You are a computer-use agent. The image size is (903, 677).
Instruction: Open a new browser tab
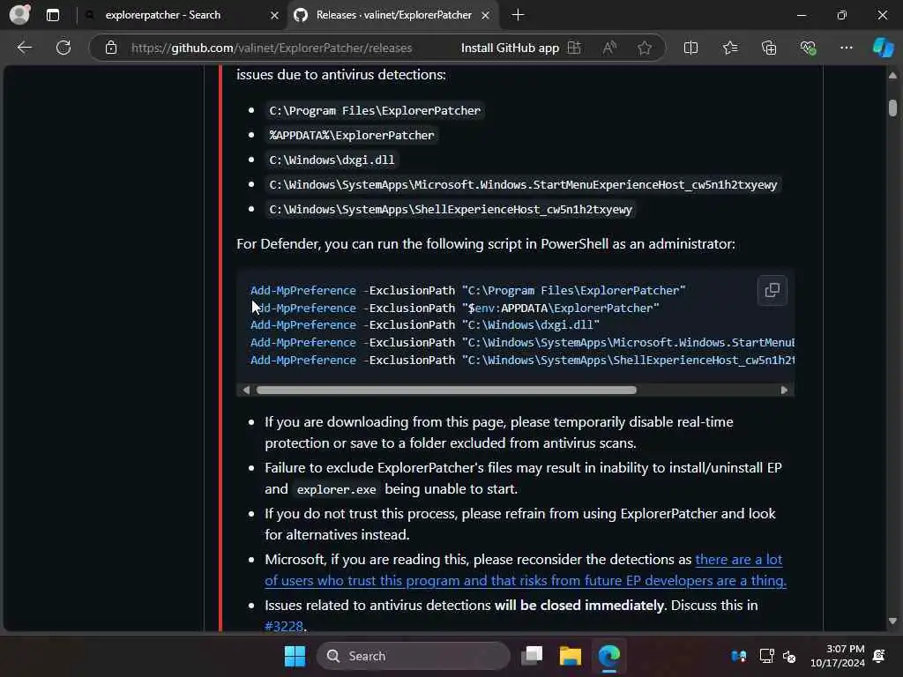coord(518,15)
